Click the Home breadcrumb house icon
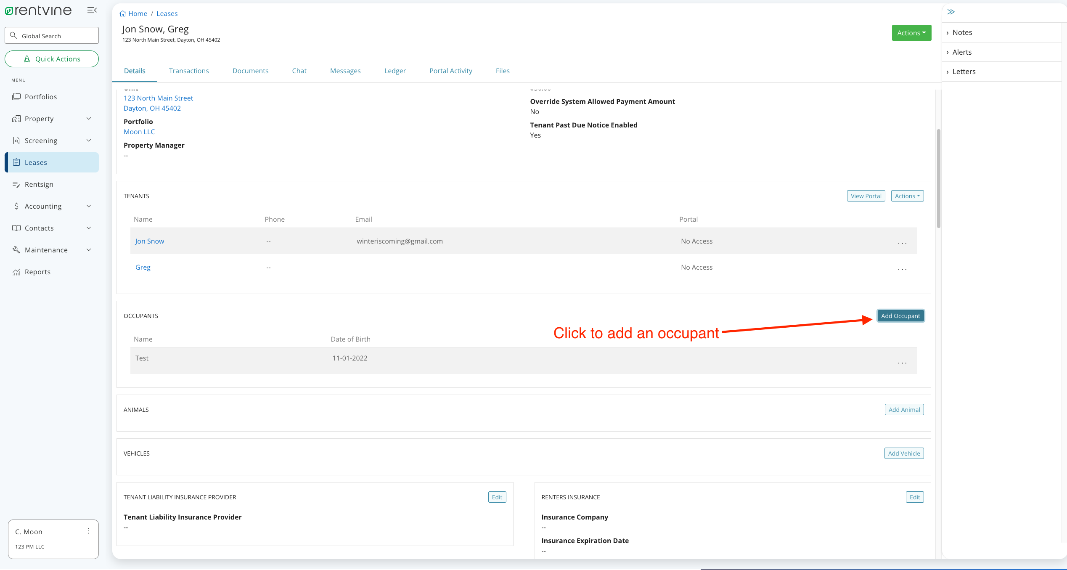The image size is (1067, 570). click(x=123, y=13)
